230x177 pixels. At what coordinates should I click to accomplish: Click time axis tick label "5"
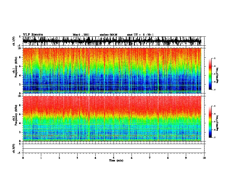point(114,158)
